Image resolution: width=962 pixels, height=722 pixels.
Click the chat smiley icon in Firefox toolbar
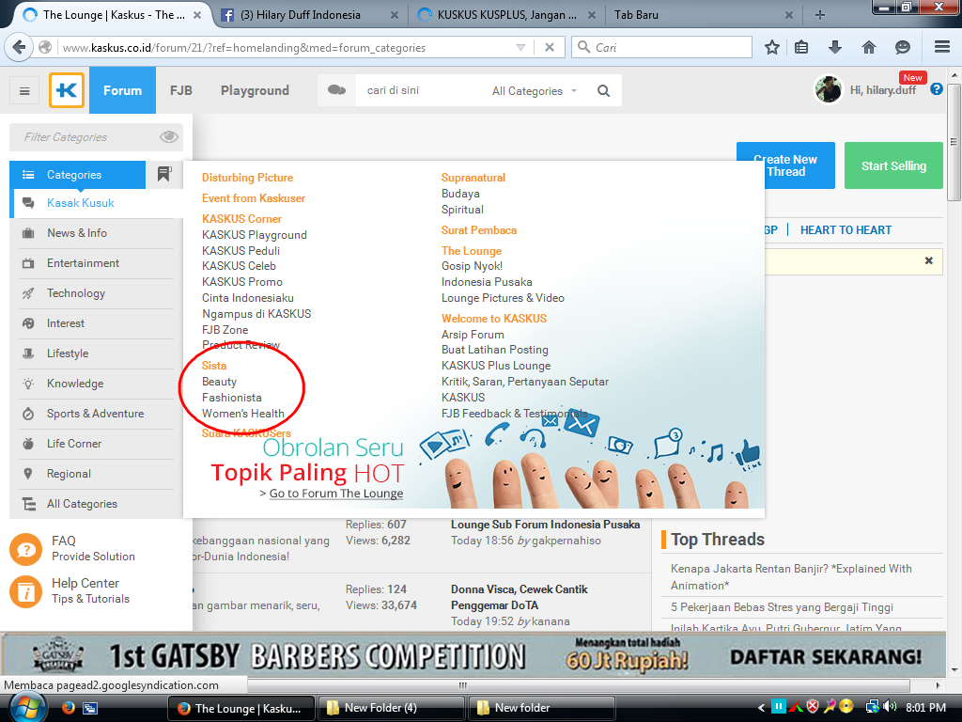[x=903, y=47]
